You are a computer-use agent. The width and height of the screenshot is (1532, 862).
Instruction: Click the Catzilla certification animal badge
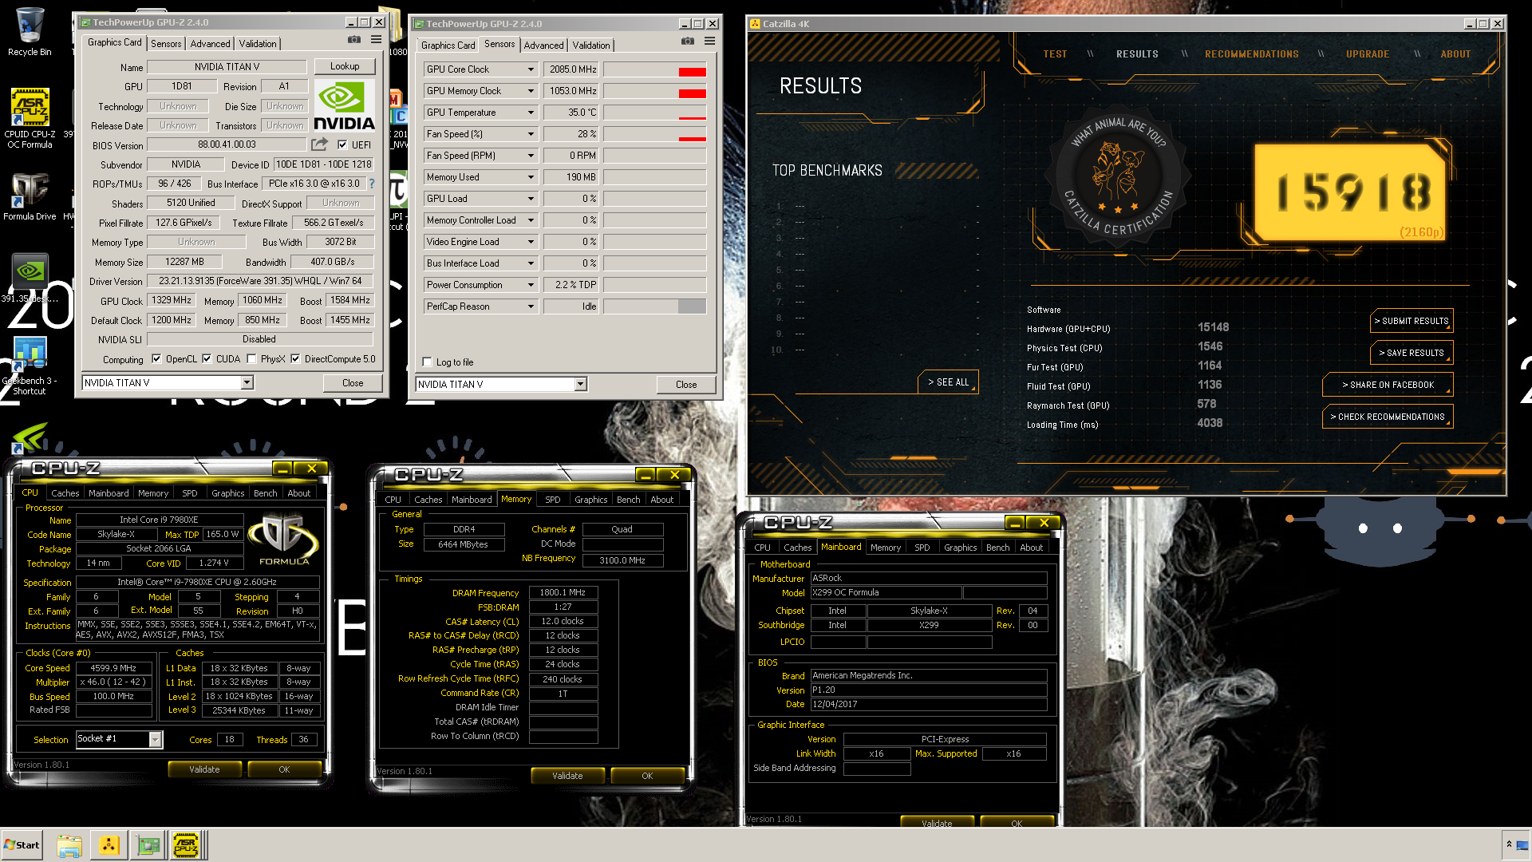(1117, 174)
